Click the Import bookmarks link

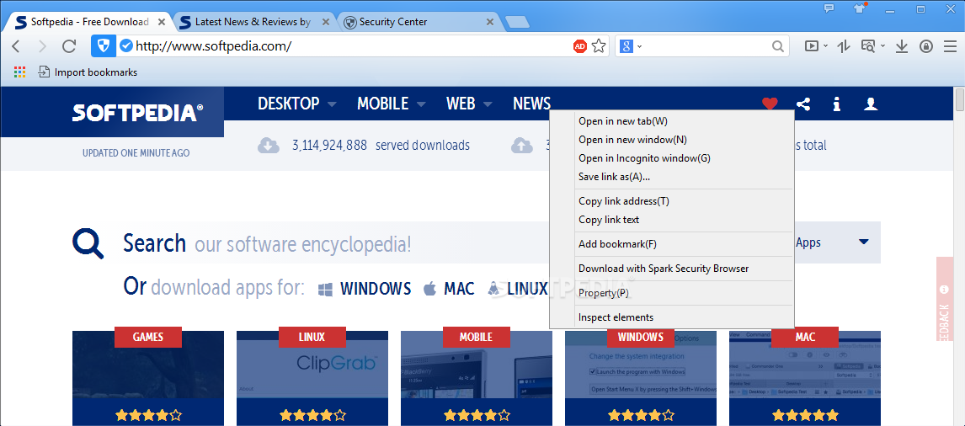pos(88,72)
